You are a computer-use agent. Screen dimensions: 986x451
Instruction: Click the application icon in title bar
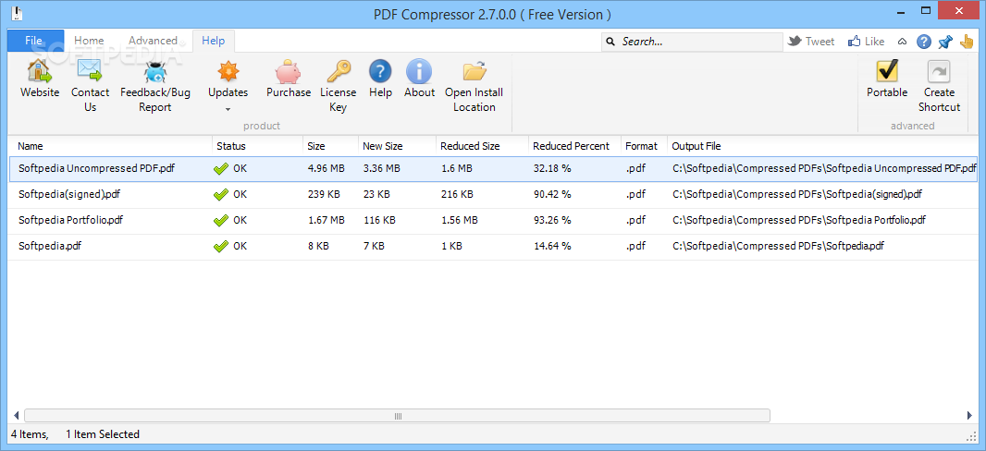click(x=18, y=13)
